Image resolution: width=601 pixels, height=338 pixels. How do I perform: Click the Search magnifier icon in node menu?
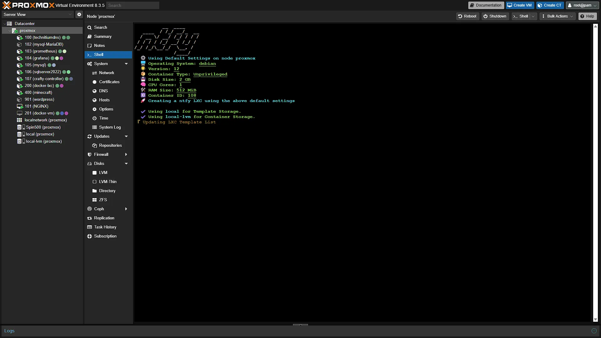[90, 28]
